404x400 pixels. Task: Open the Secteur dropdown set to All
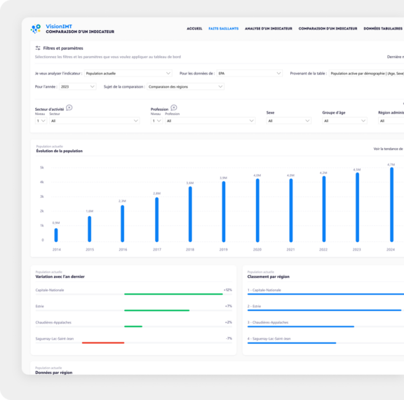(94, 121)
